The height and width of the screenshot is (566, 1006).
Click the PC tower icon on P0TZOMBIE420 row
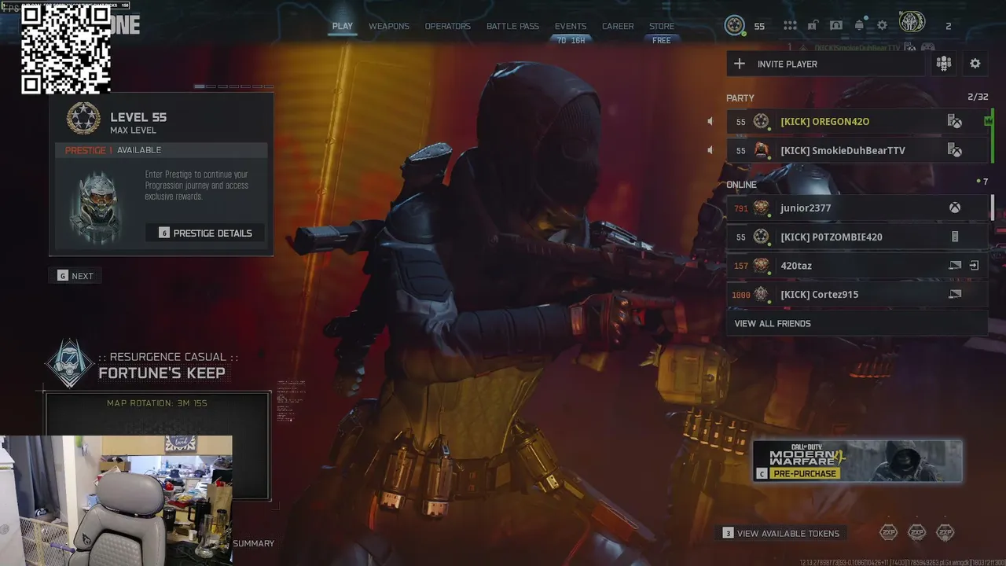click(x=955, y=237)
